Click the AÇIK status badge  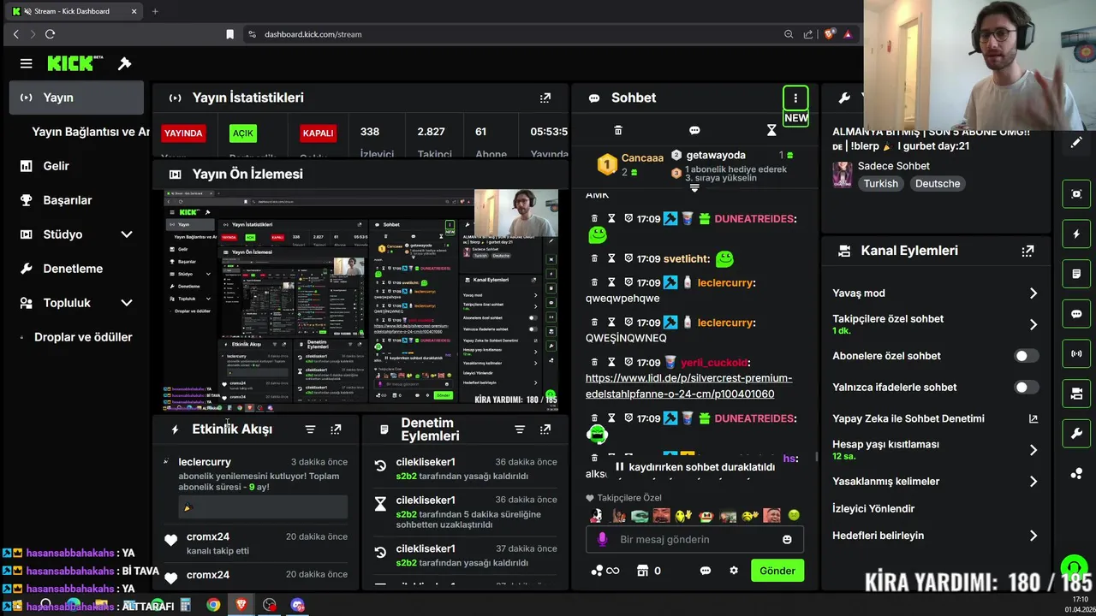(x=243, y=133)
